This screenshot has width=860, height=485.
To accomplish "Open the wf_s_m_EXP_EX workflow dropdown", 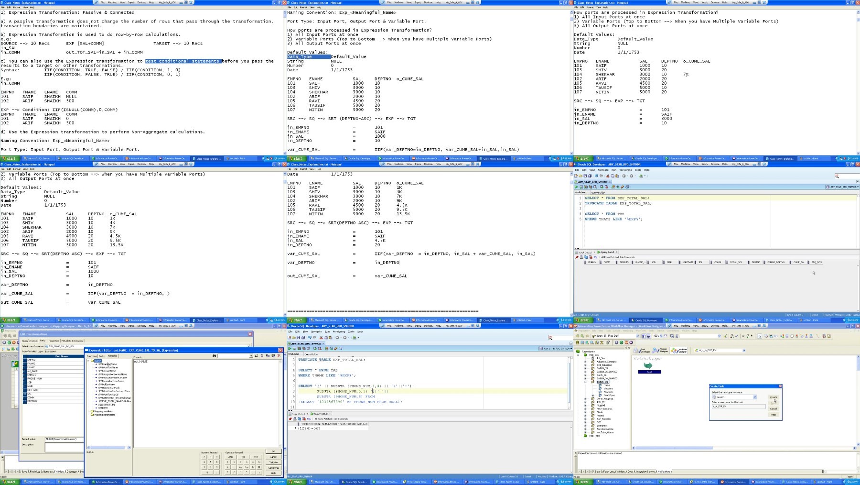I will pos(744,351).
